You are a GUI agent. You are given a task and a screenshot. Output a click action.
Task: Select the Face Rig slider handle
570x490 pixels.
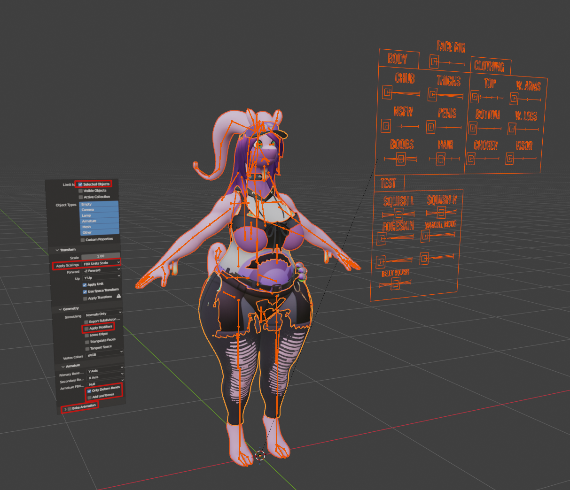click(434, 61)
